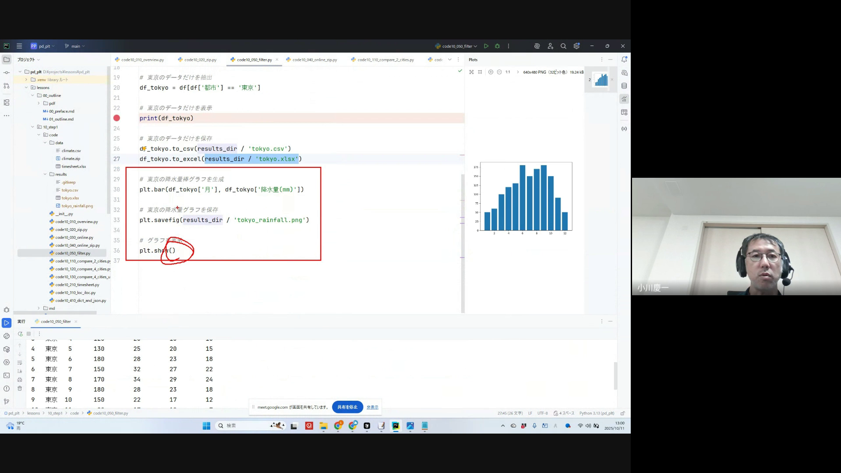
Task: Switch to the code10_040_online_zip.py tab
Action: pos(314,60)
